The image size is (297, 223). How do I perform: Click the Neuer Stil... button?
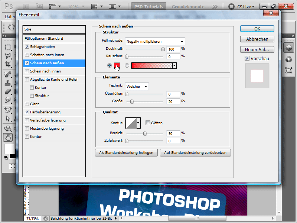tap(257, 49)
